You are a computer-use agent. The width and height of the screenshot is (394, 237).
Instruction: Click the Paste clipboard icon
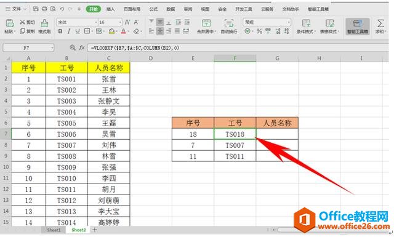[10, 23]
